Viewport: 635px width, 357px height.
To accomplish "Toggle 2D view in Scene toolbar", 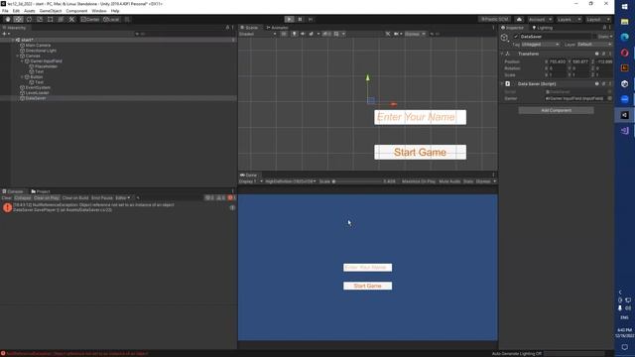I will click(284, 34).
